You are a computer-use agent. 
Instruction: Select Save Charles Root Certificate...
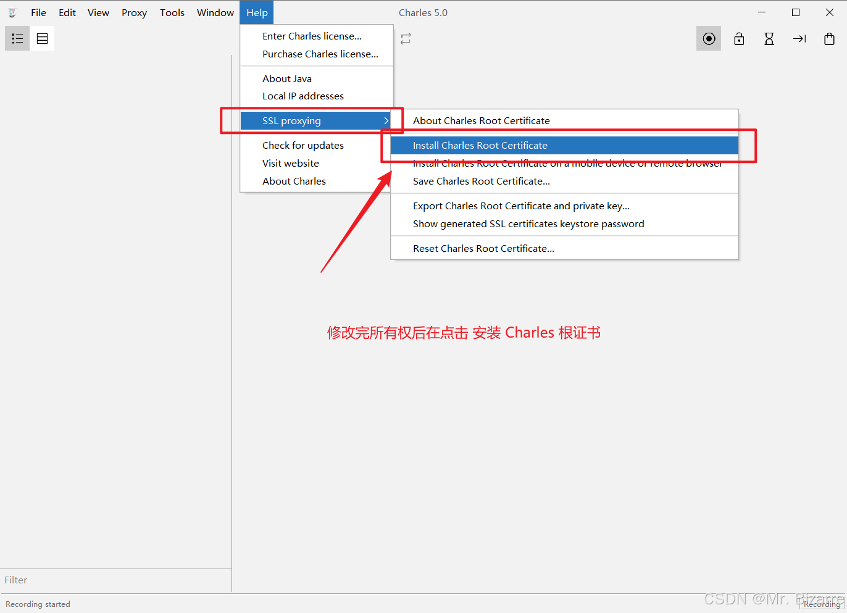tap(564, 181)
